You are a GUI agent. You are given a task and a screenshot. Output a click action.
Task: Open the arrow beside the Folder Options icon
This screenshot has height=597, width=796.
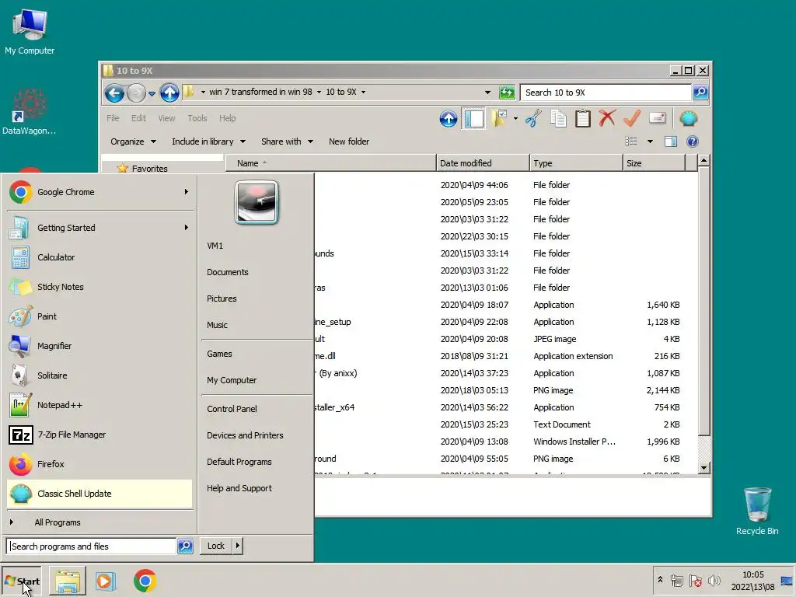tap(515, 119)
